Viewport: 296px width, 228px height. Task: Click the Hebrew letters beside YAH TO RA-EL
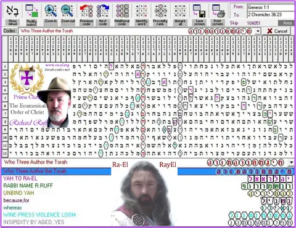270,179
